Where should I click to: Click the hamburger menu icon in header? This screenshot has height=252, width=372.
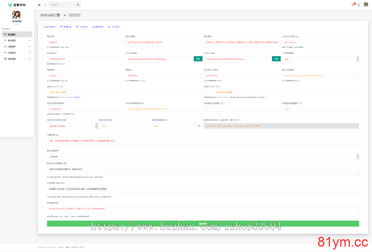39,5
